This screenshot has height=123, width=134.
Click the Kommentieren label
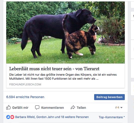[x=53, y=108]
